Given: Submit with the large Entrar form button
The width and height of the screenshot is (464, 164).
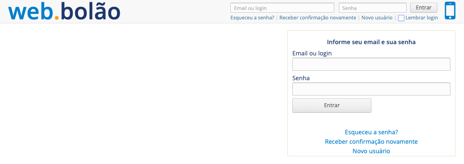Looking at the screenshot, I should tap(332, 105).
